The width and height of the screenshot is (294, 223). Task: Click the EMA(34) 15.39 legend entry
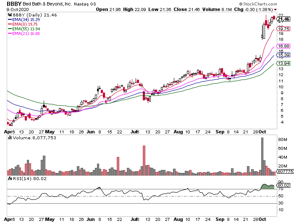24,19
